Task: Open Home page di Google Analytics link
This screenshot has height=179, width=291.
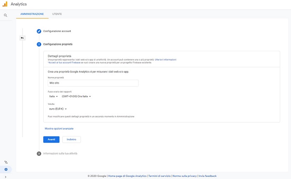Action: pos(127,176)
